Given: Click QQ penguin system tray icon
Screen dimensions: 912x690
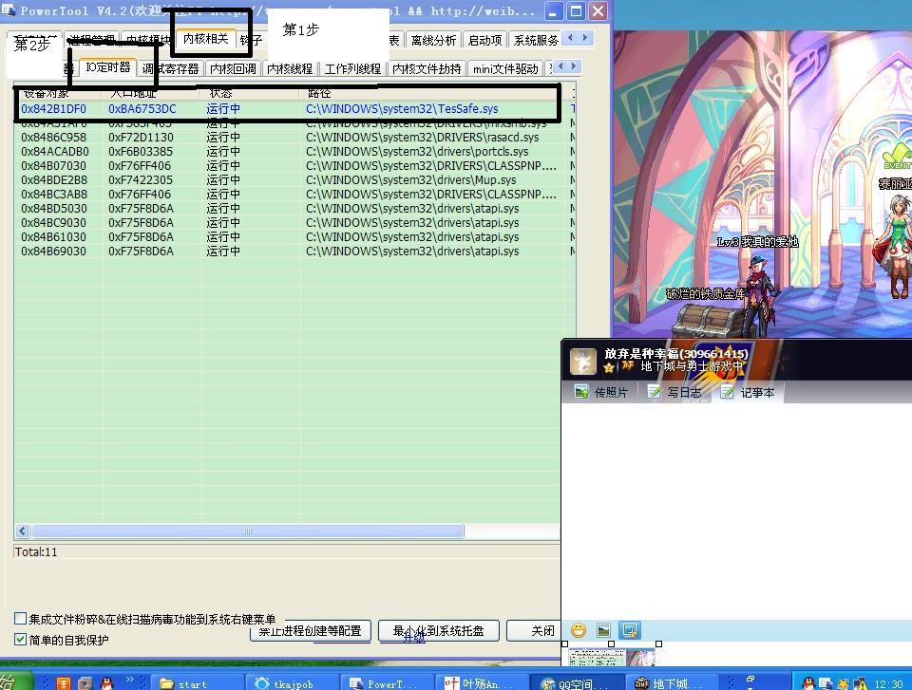Looking at the screenshot, I should [809, 683].
